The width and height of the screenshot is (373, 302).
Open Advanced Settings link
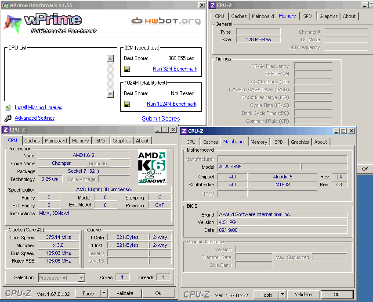click(35, 118)
